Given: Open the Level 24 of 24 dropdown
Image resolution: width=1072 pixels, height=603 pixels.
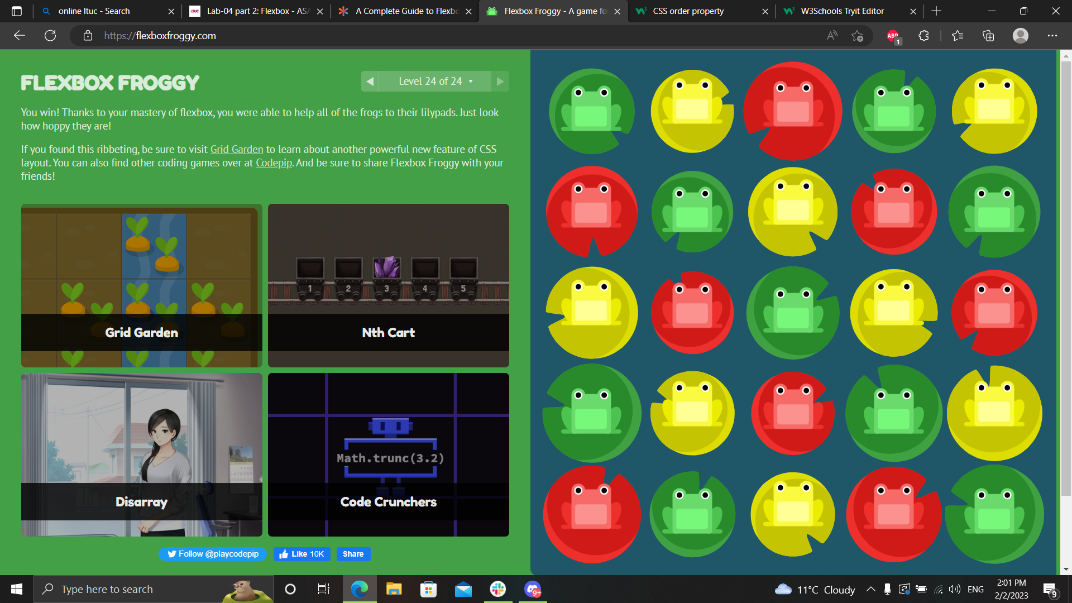Looking at the screenshot, I should tap(434, 81).
